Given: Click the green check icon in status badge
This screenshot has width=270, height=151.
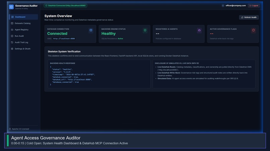Looking at the screenshot, I should pyautogui.click(x=46, y=5).
